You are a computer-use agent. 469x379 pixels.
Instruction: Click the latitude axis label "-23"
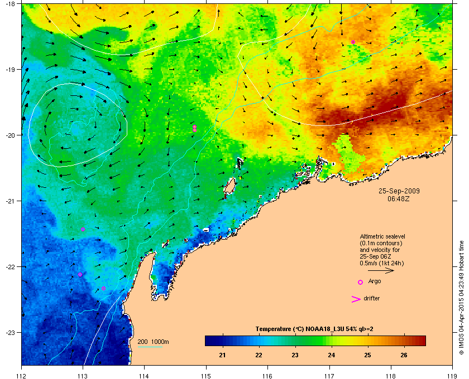pyautogui.click(x=10, y=332)
